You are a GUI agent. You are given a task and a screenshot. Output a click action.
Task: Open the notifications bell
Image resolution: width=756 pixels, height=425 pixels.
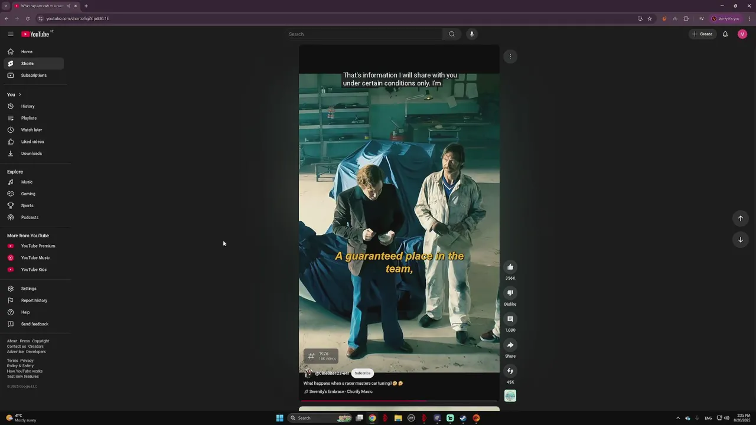click(x=725, y=34)
